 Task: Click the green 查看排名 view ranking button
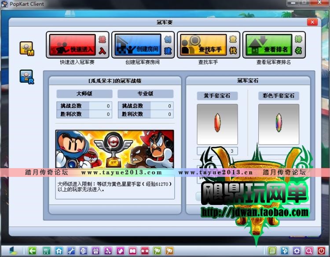pyautogui.click(x=274, y=45)
